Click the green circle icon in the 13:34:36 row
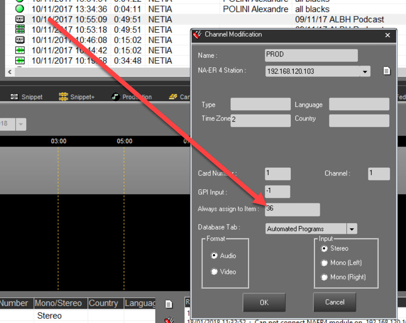This screenshot has height=323, width=406. click(19, 9)
